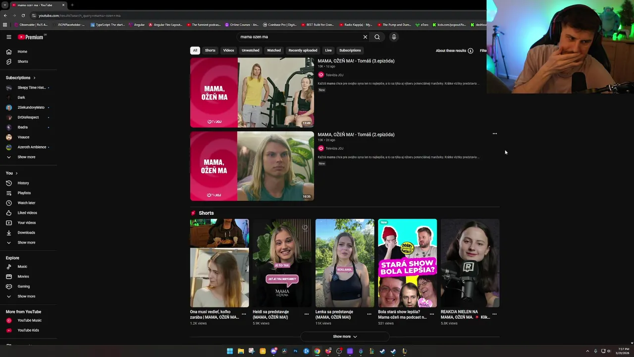Open Televízia JOJ channel under 3.epizóda

(334, 75)
